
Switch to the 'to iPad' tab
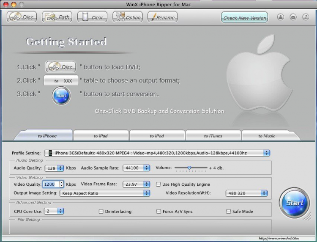coord(101,136)
